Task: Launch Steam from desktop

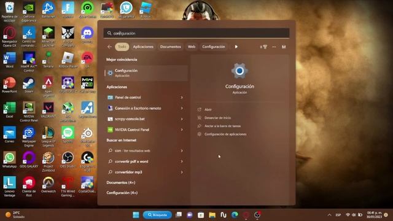Action: click(29, 85)
